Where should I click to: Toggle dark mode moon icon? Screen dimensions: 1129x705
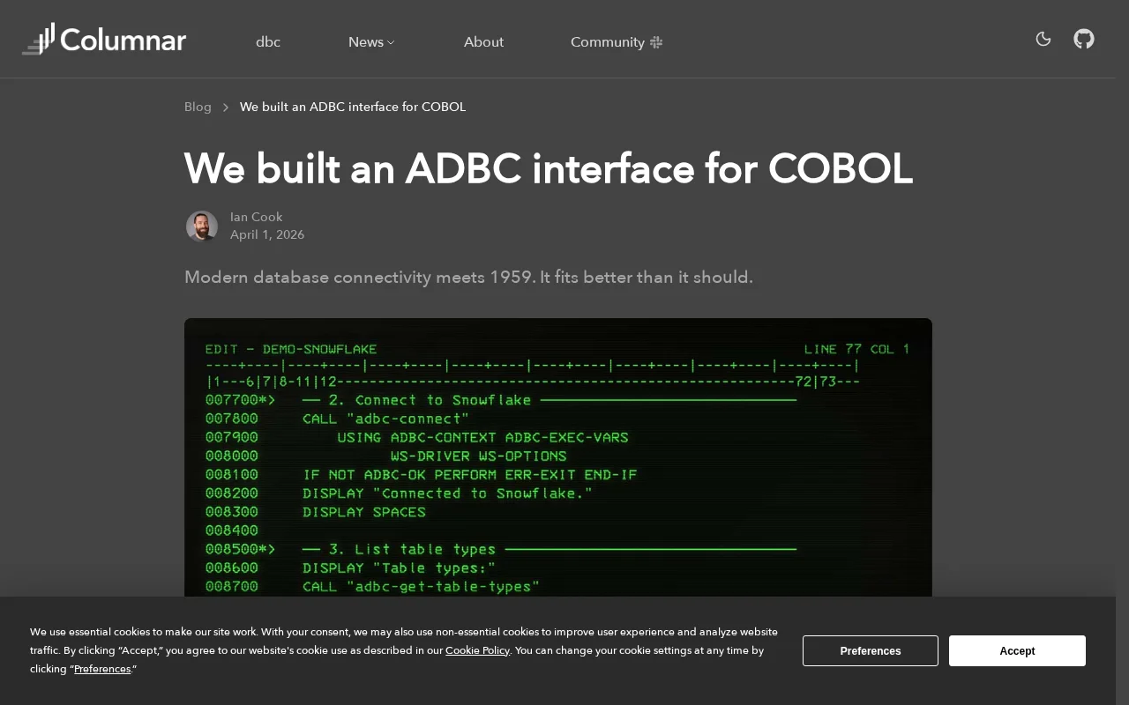point(1043,39)
